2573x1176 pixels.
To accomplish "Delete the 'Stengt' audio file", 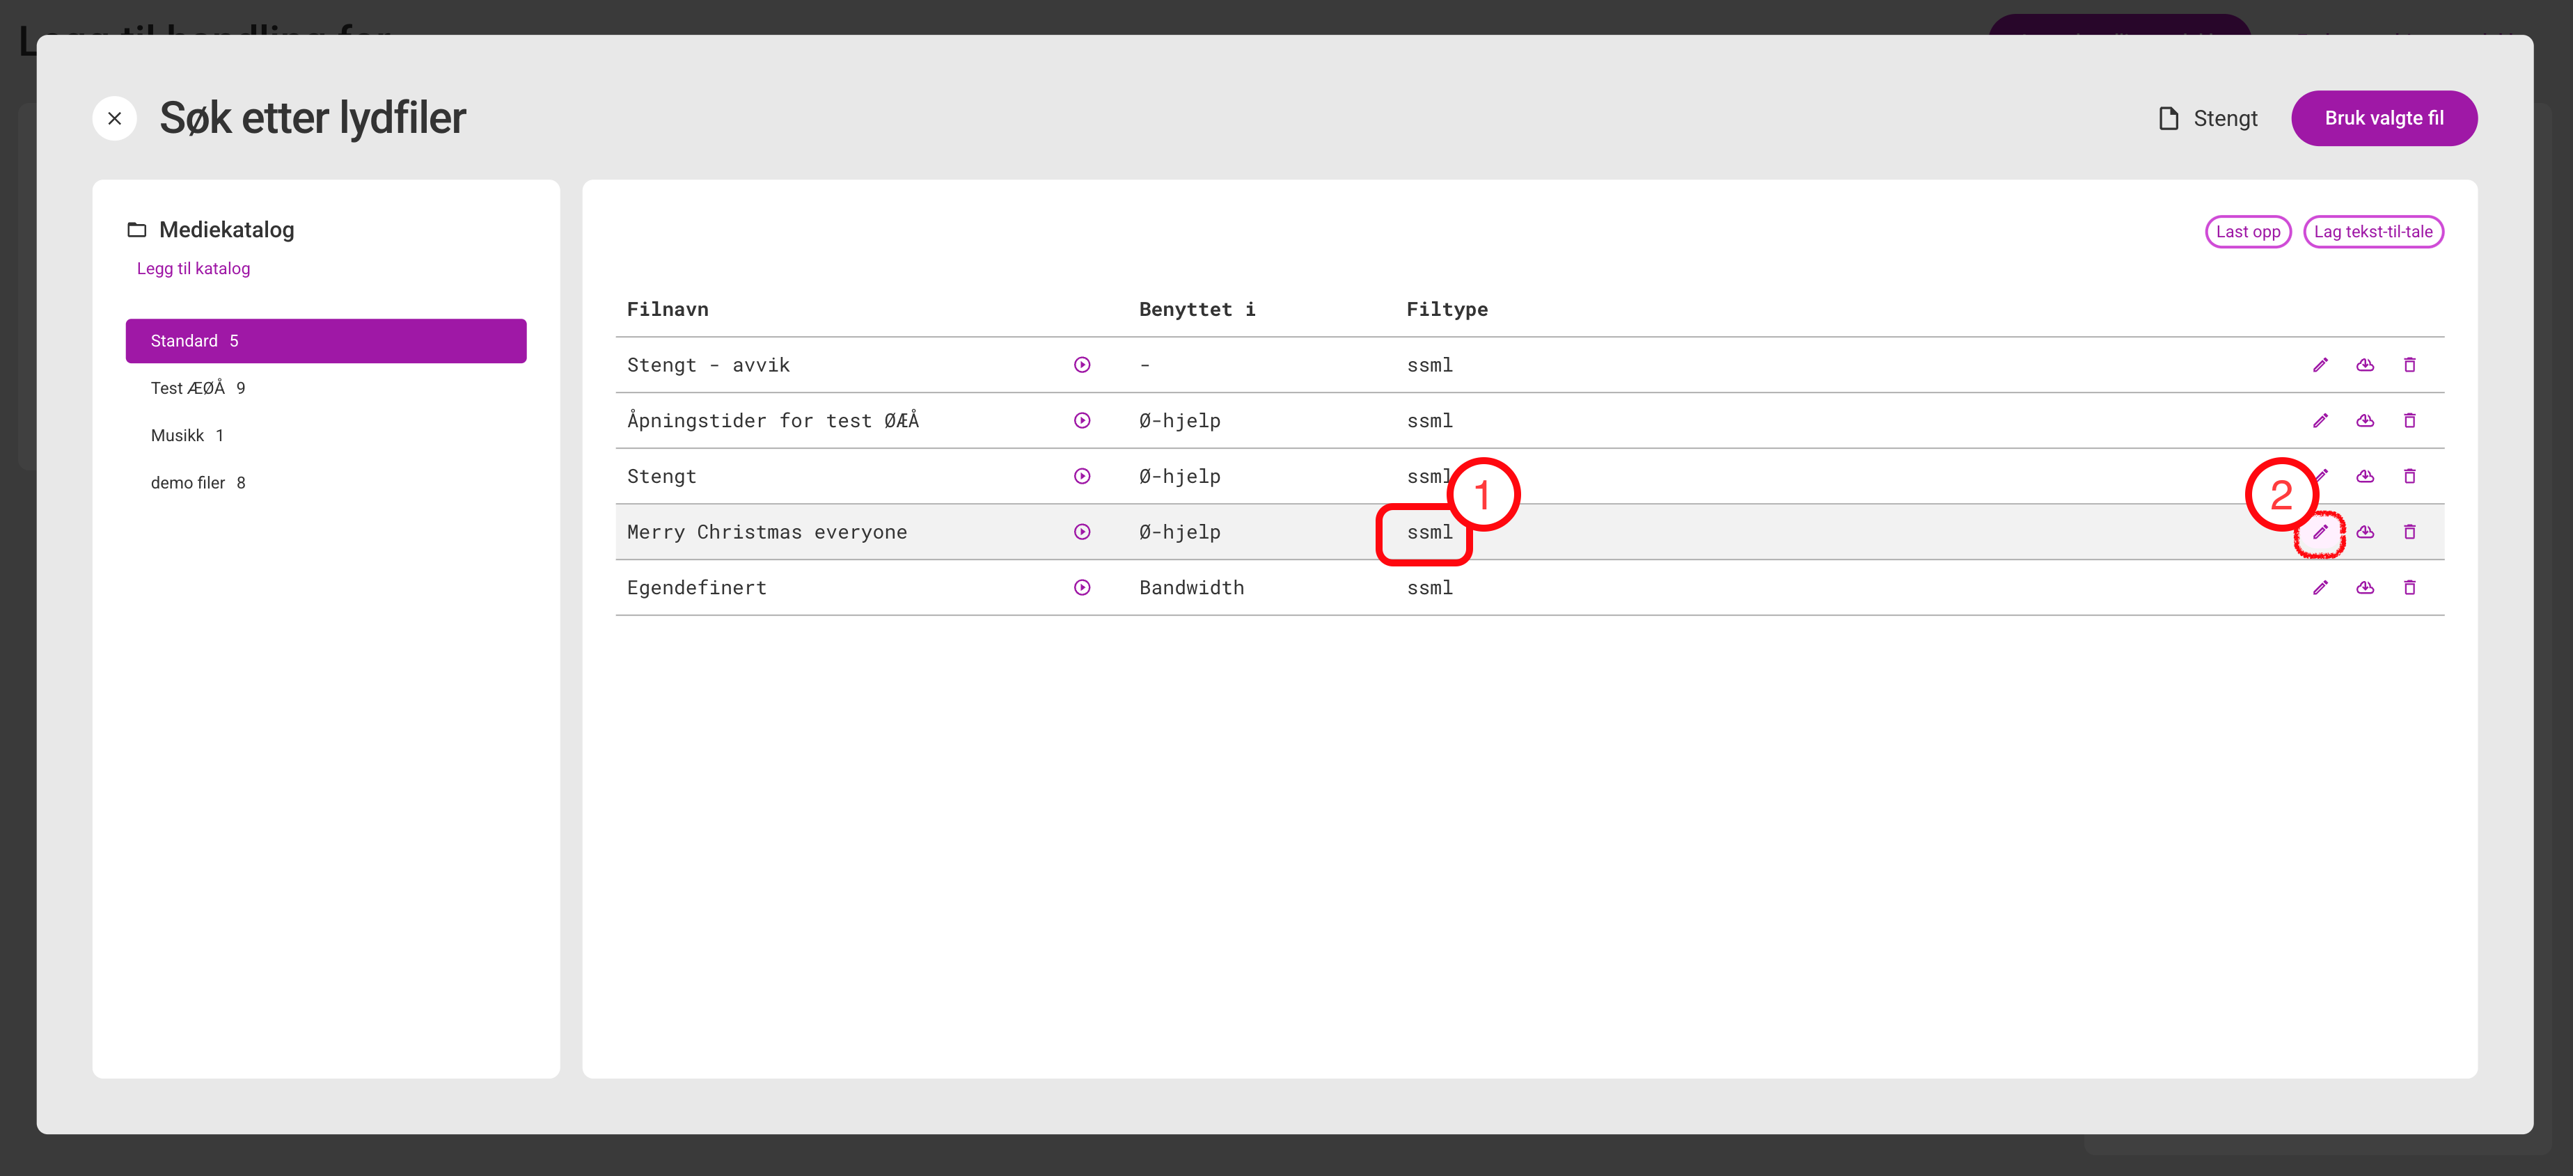I will tap(2409, 477).
